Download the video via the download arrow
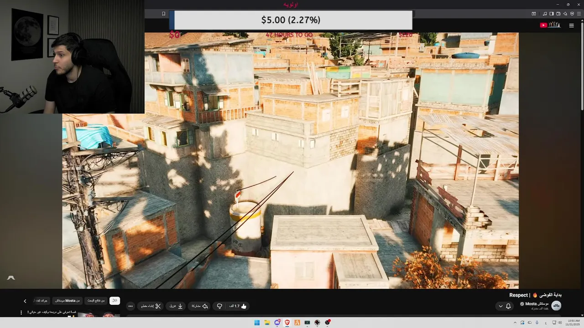584x328 pixels. [176, 306]
